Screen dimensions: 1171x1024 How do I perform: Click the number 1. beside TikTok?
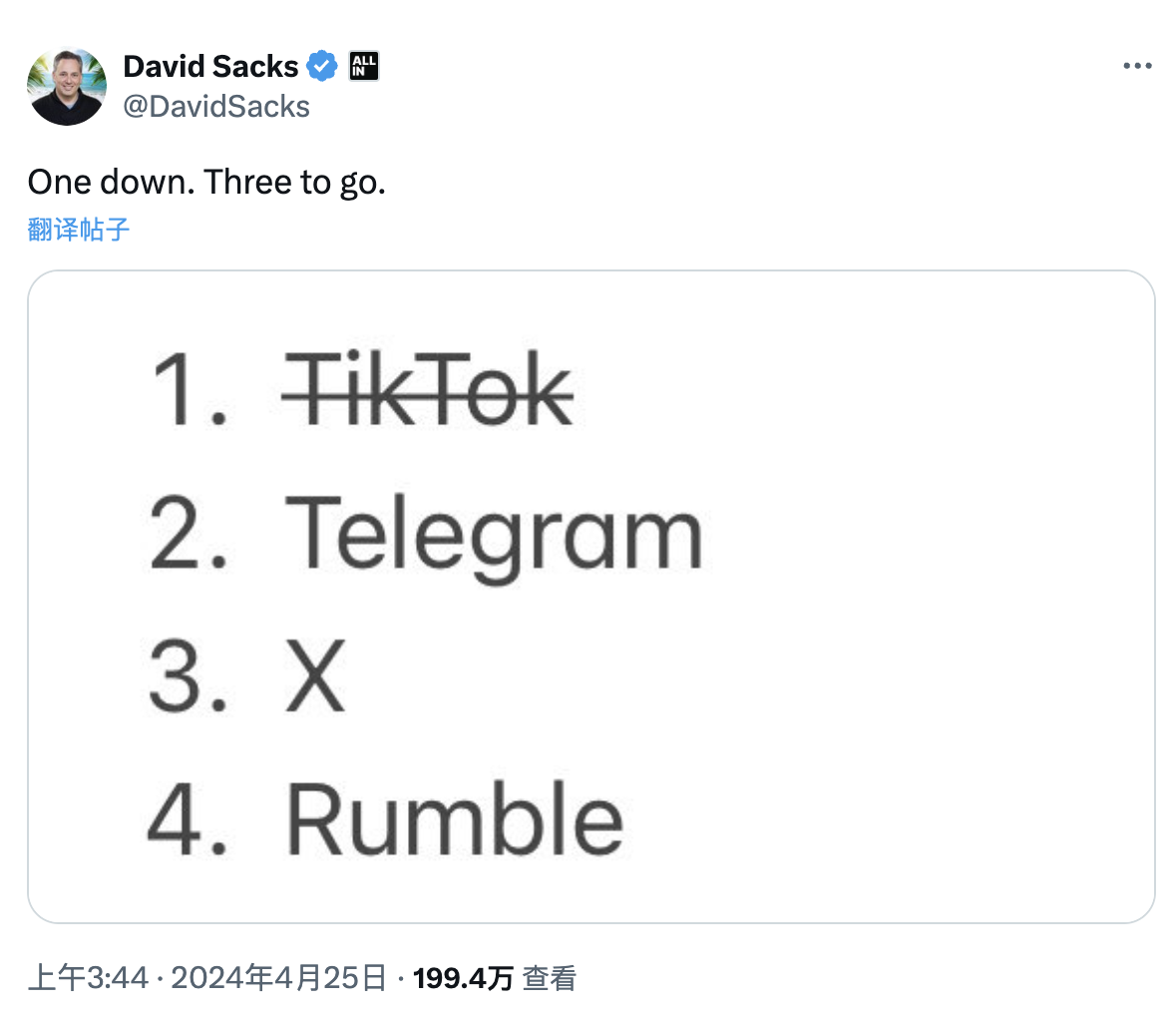(190, 388)
